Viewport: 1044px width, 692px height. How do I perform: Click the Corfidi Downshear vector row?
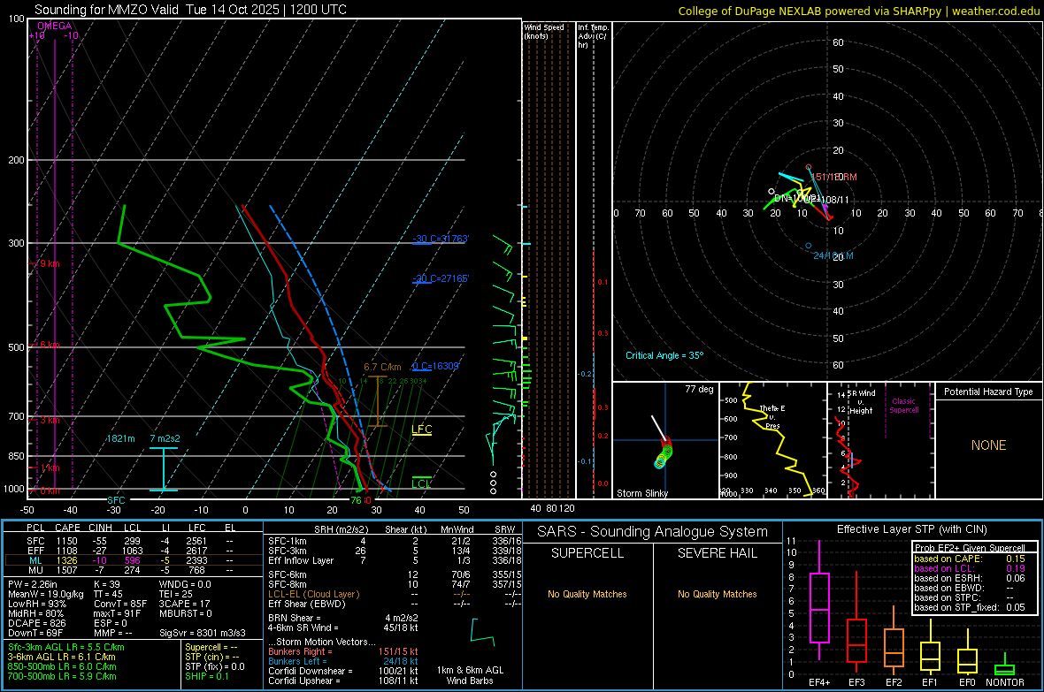343,671
